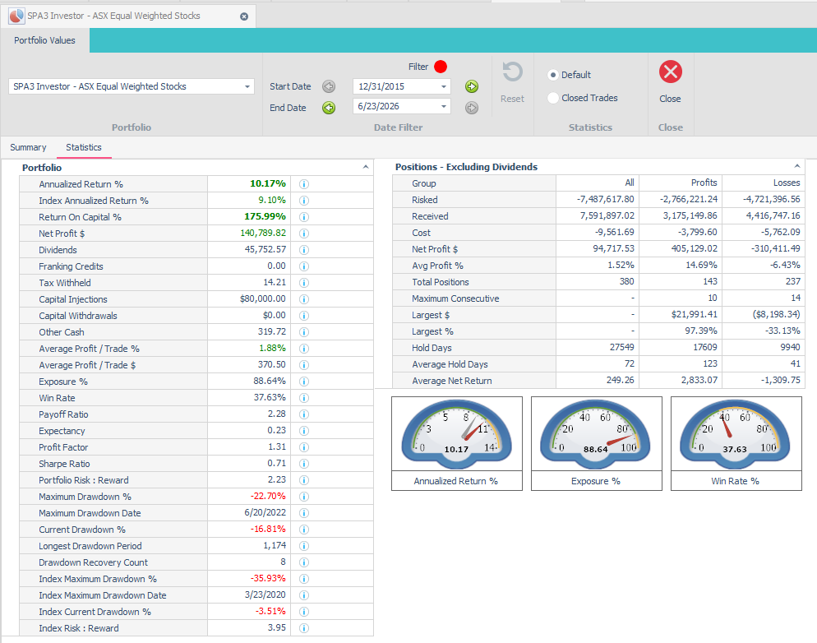
Task: Click the info icon for Annualized Return %
Action: pos(304,184)
